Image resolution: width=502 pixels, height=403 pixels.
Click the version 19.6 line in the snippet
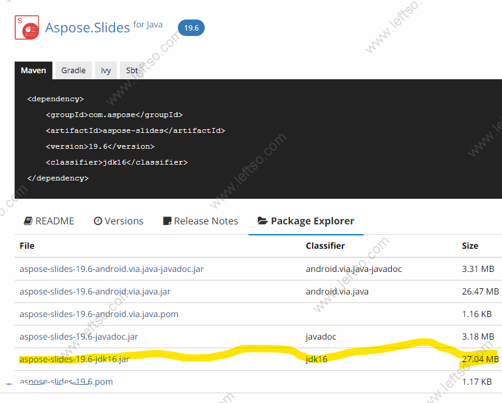tap(100, 147)
